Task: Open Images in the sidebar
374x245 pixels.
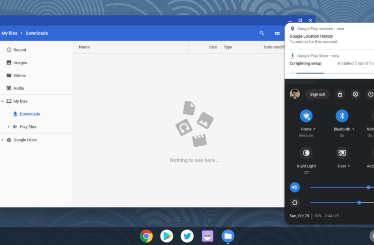Action: pos(20,63)
